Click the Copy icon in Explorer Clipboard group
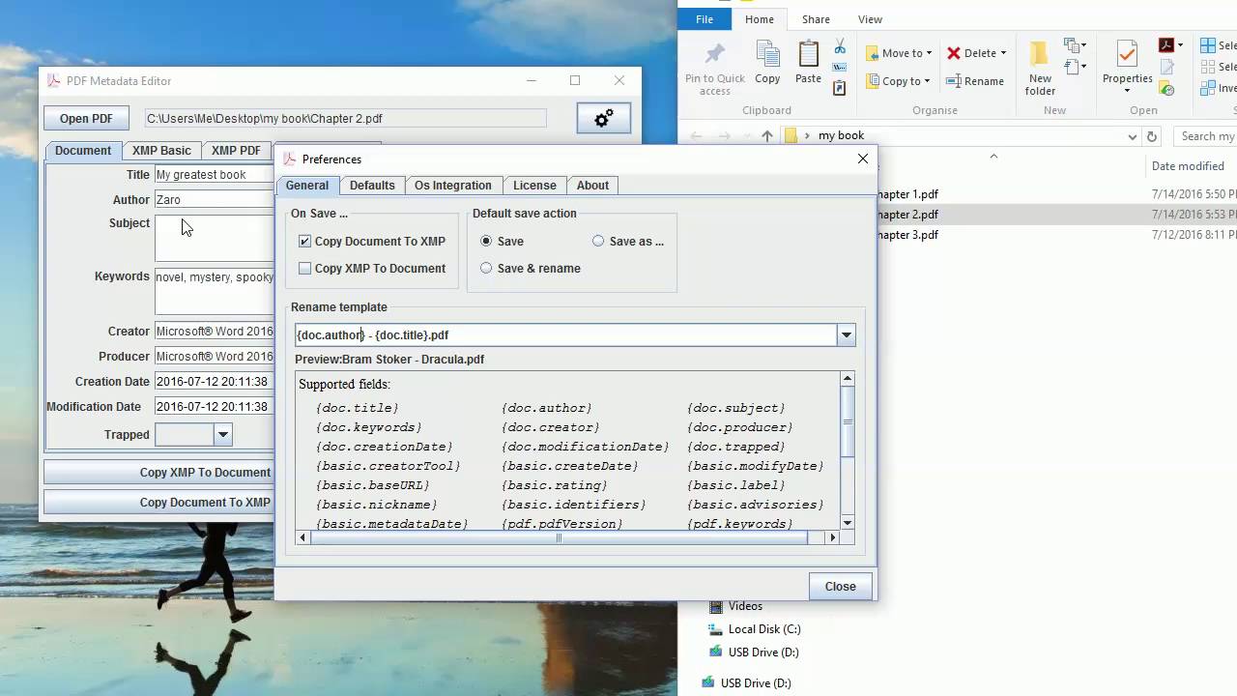The image size is (1237, 696). 767,53
